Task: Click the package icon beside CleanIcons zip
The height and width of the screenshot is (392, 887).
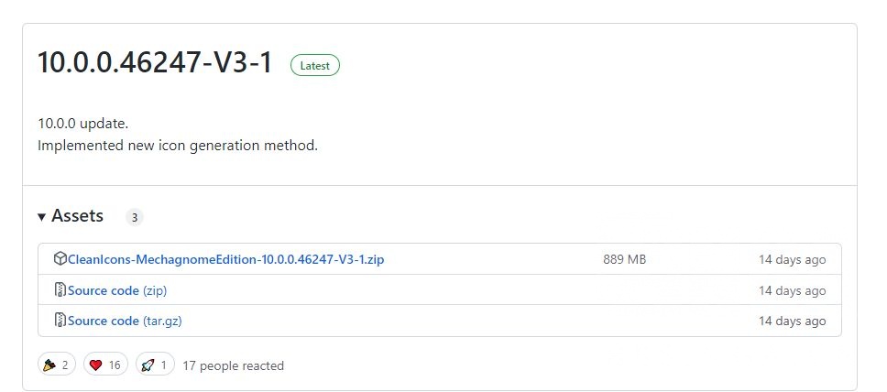Action: (x=60, y=259)
